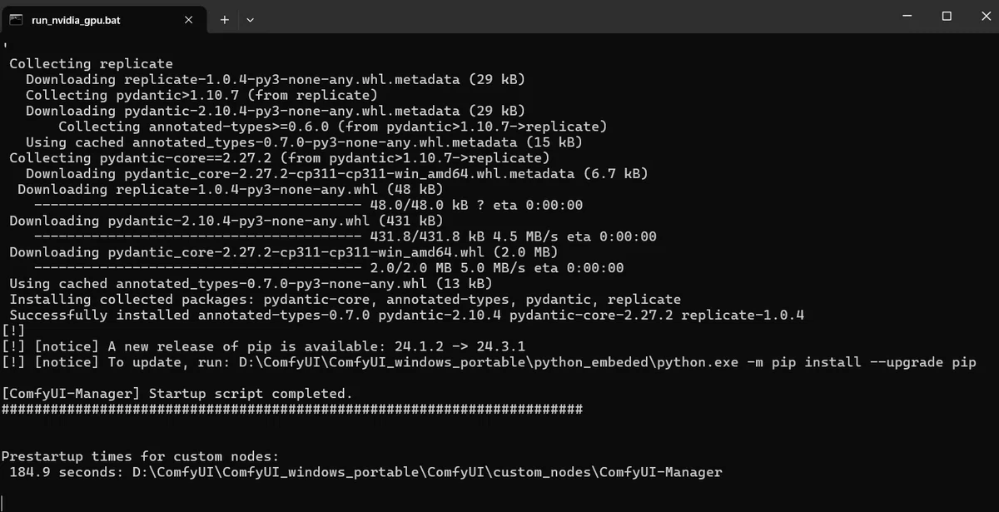The image size is (999, 512).
Task: Click the row of hash symbols separator
Action: point(292,410)
